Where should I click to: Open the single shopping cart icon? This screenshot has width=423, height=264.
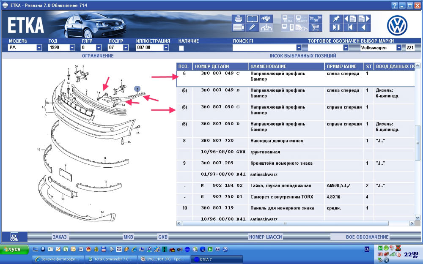(316, 27)
